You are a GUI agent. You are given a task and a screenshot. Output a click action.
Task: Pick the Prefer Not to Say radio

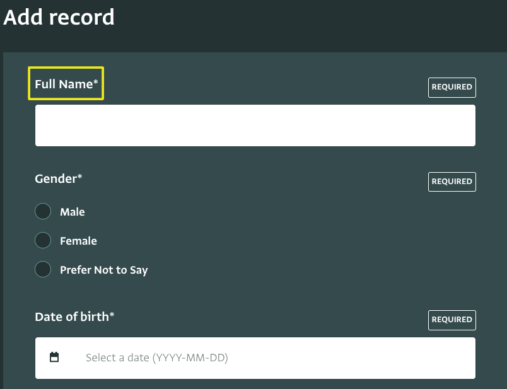(x=43, y=270)
